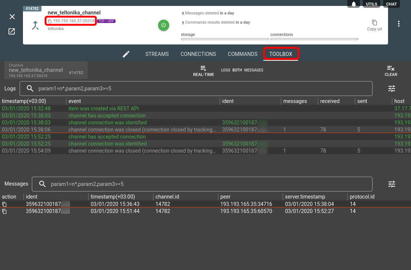The width and height of the screenshot is (411, 270).
Task: Switch to the STREAMS tab
Action: click(x=157, y=54)
